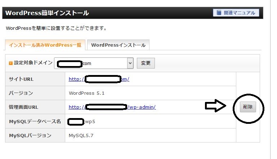Switch to the インストール済みWordPress一覧 tab

(45, 45)
